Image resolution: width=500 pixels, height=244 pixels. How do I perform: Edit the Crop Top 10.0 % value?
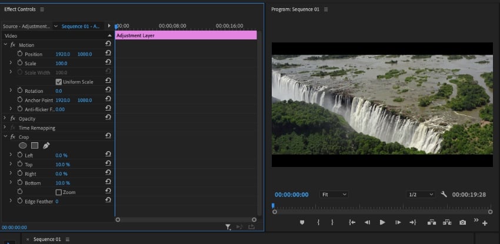(63, 165)
